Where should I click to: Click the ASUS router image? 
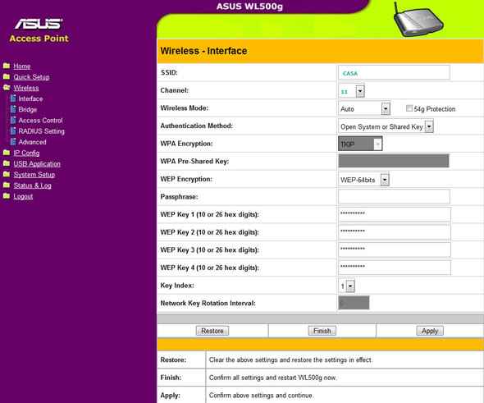pos(418,20)
